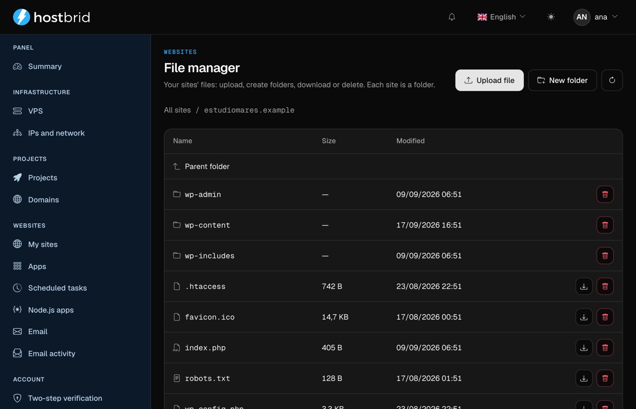Image resolution: width=636 pixels, height=409 pixels.
Task: Delete the .htaccess file
Action: click(x=605, y=286)
